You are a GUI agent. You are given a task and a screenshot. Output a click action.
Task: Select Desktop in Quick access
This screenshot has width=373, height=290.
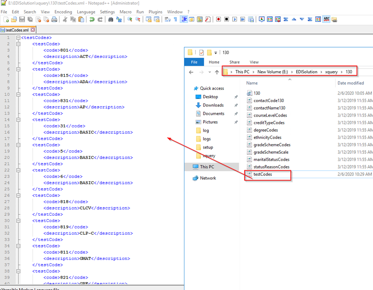pos(210,97)
